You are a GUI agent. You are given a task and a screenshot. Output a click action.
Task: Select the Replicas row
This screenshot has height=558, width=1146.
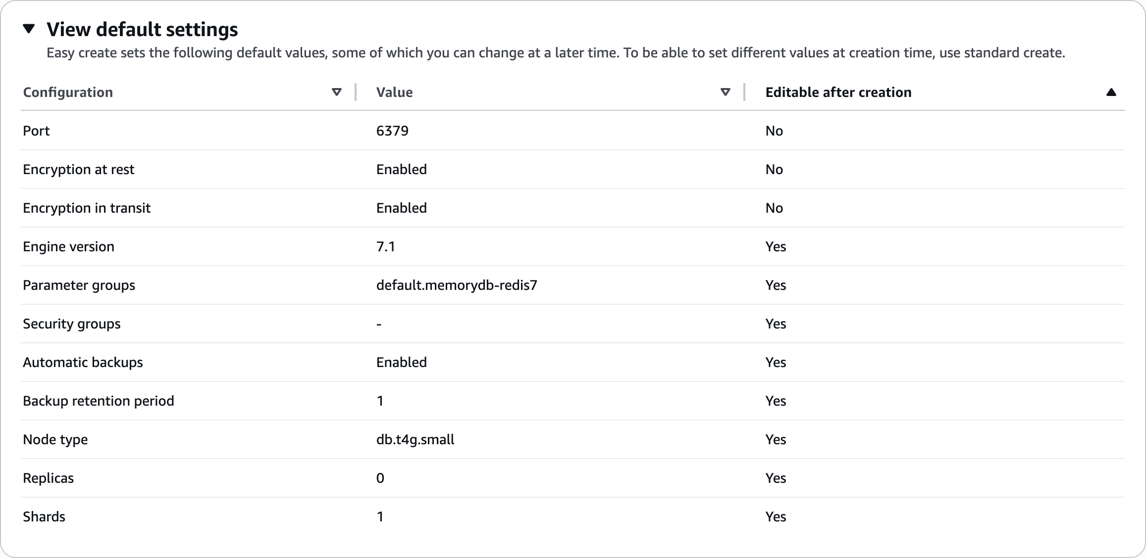coord(49,478)
